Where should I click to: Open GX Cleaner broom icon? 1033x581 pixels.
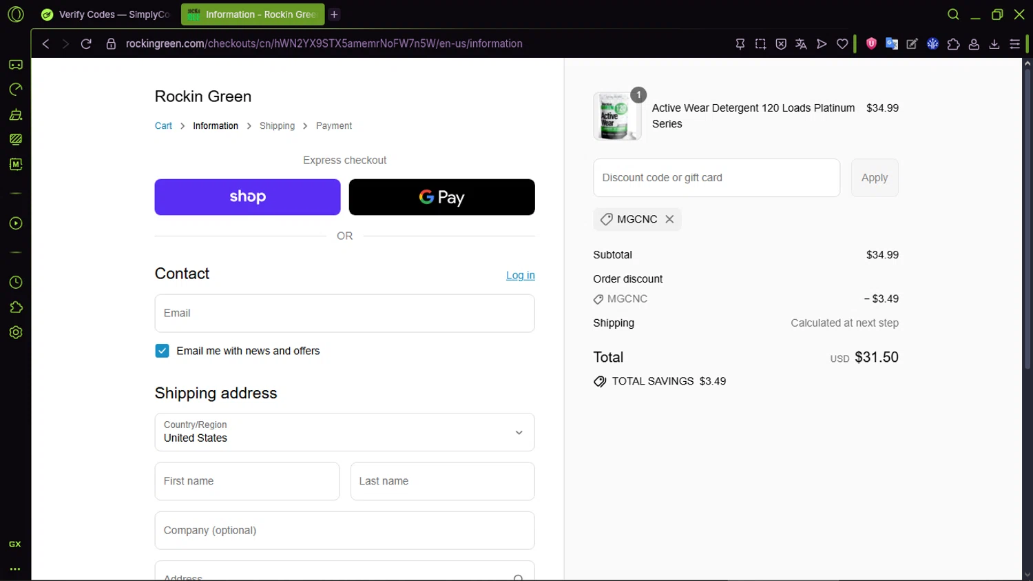(x=15, y=114)
